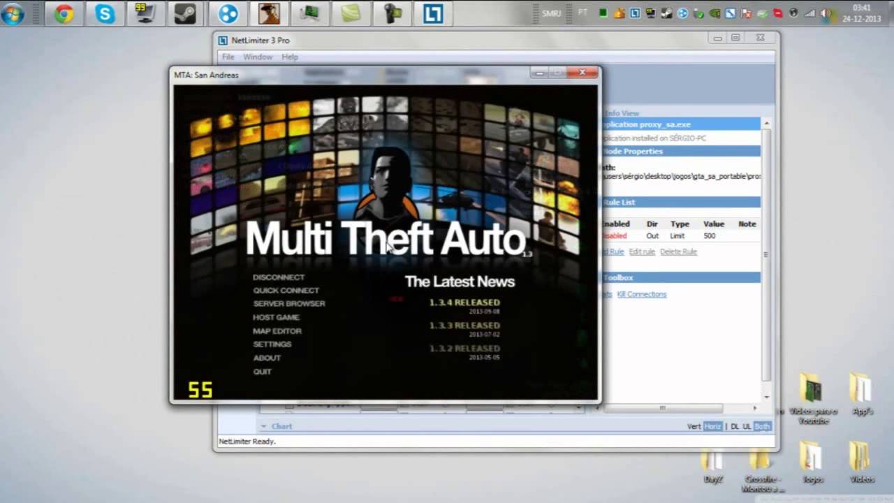Open the green notepad taskbar icon

(x=350, y=13)
